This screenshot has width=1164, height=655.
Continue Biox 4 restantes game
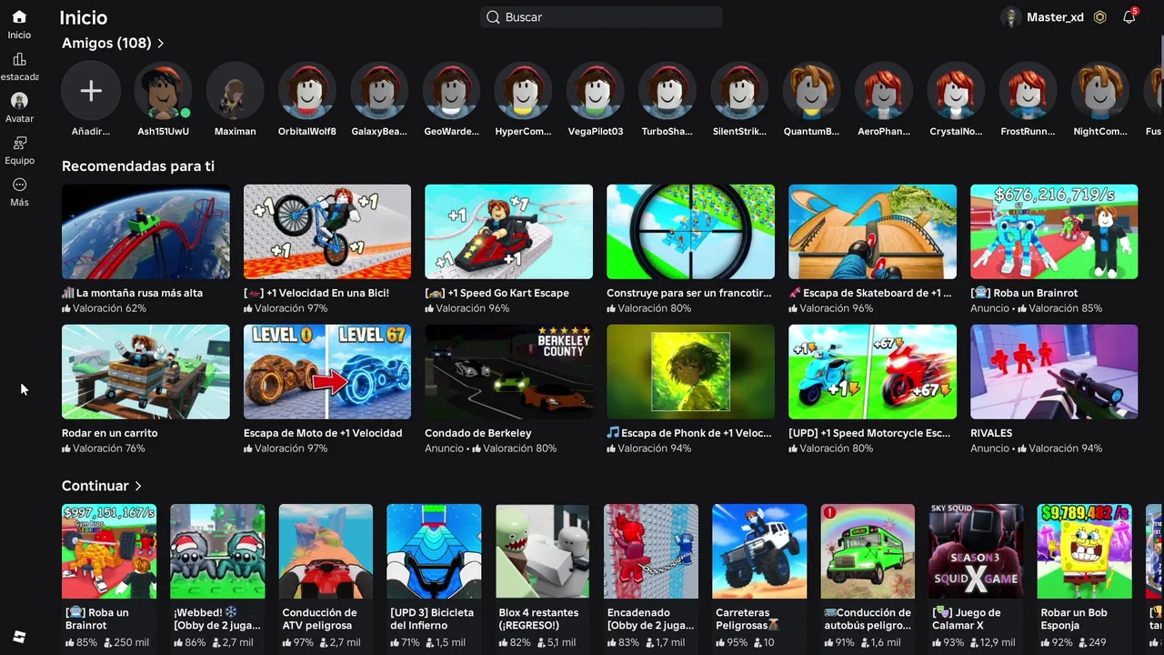[543, 551]
